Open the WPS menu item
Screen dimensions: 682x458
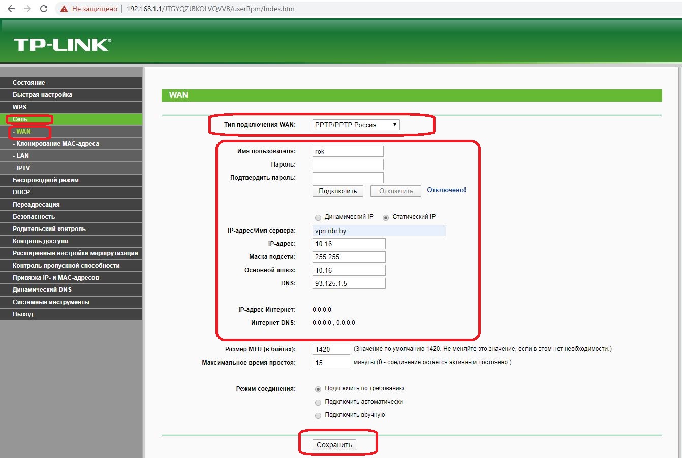click(71, 107)
